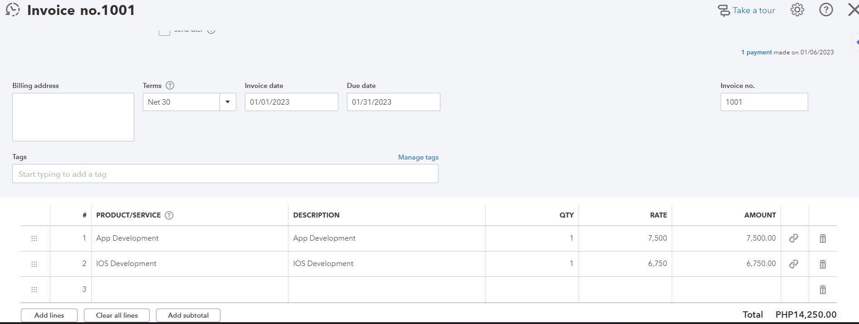The width and height of the screenshot is (859, 324).
Task: Click drag handle of line 1
Action: click(34, 238)
